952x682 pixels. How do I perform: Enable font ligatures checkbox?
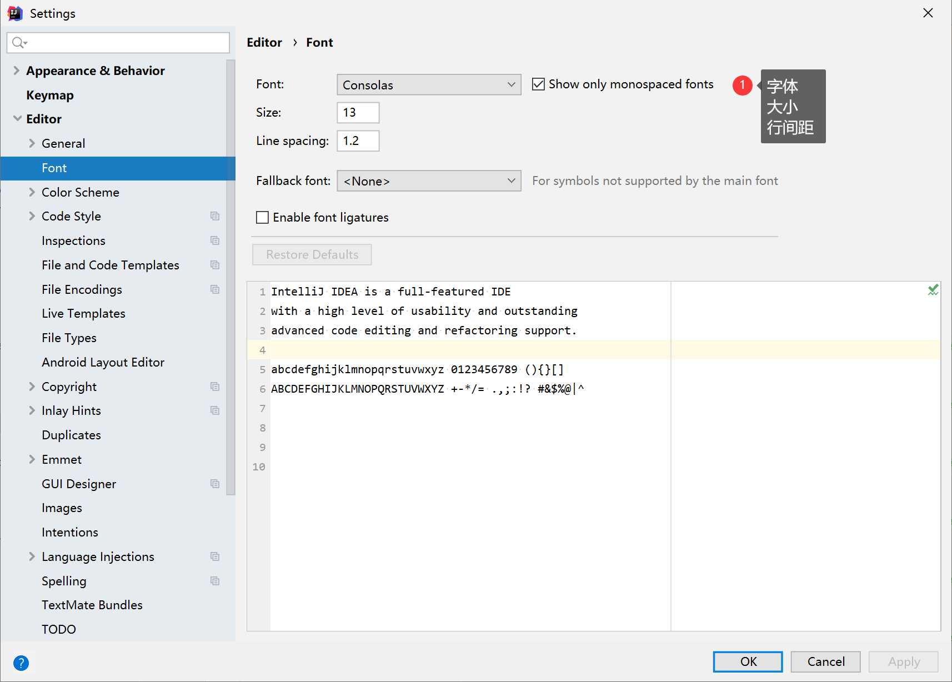262,217
